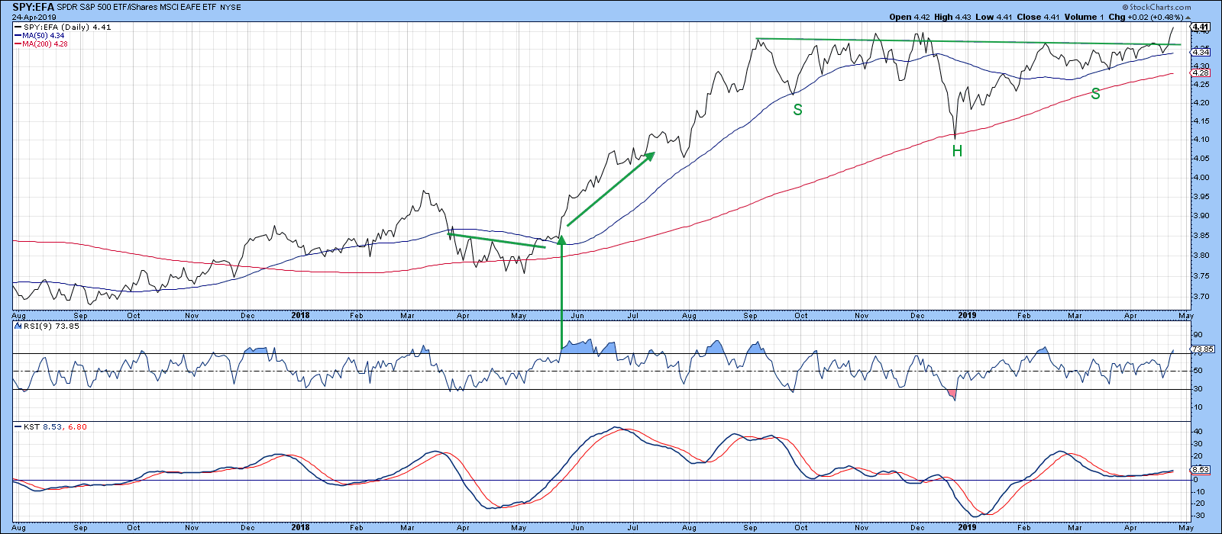Click the 3.70 price axis label
Viewport: 1222px width, 534px height.
point(1201,297)
